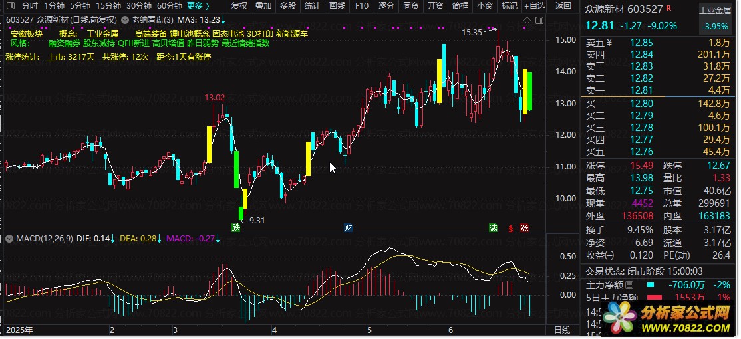Open the MACD indicator dropdown arrow

coord(9,239)
